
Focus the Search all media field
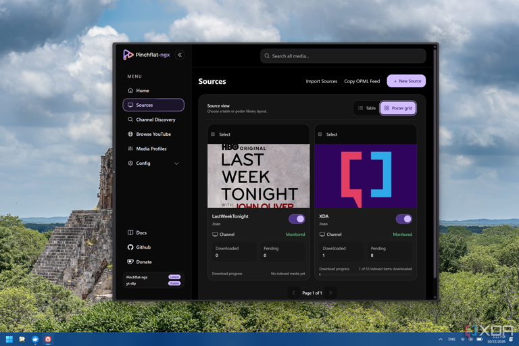coord(343,56)
